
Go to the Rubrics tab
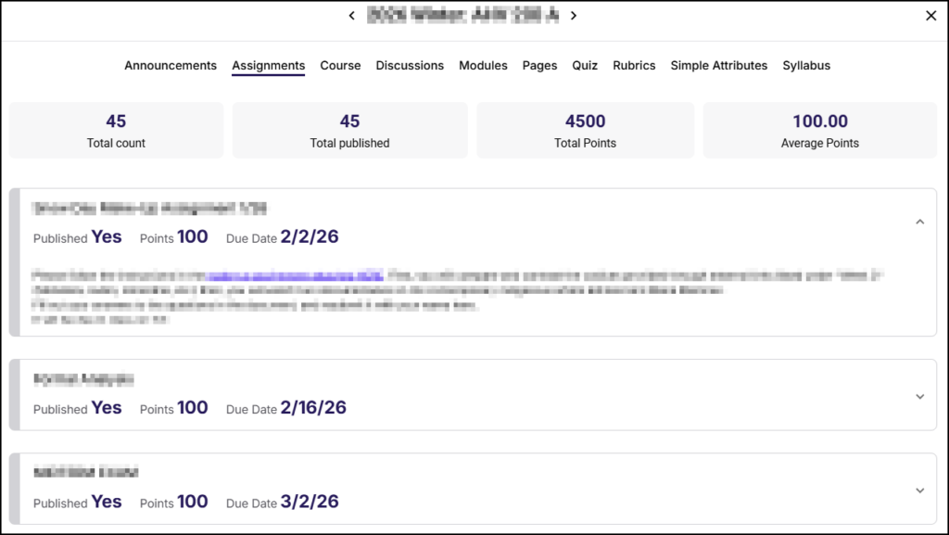pos(634,66)
